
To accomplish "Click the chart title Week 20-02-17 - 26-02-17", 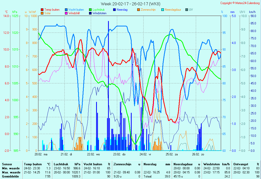I will [130, 4].
